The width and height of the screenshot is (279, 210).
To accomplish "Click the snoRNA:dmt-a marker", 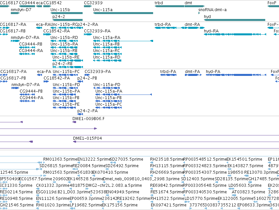I will coord(199,13).
